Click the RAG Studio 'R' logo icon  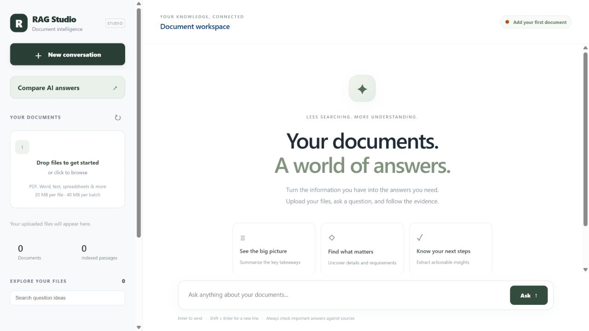[x=19, y=23]
